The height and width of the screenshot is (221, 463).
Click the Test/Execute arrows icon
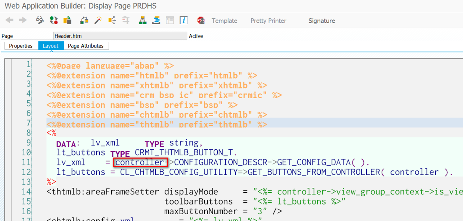[112, 21]
